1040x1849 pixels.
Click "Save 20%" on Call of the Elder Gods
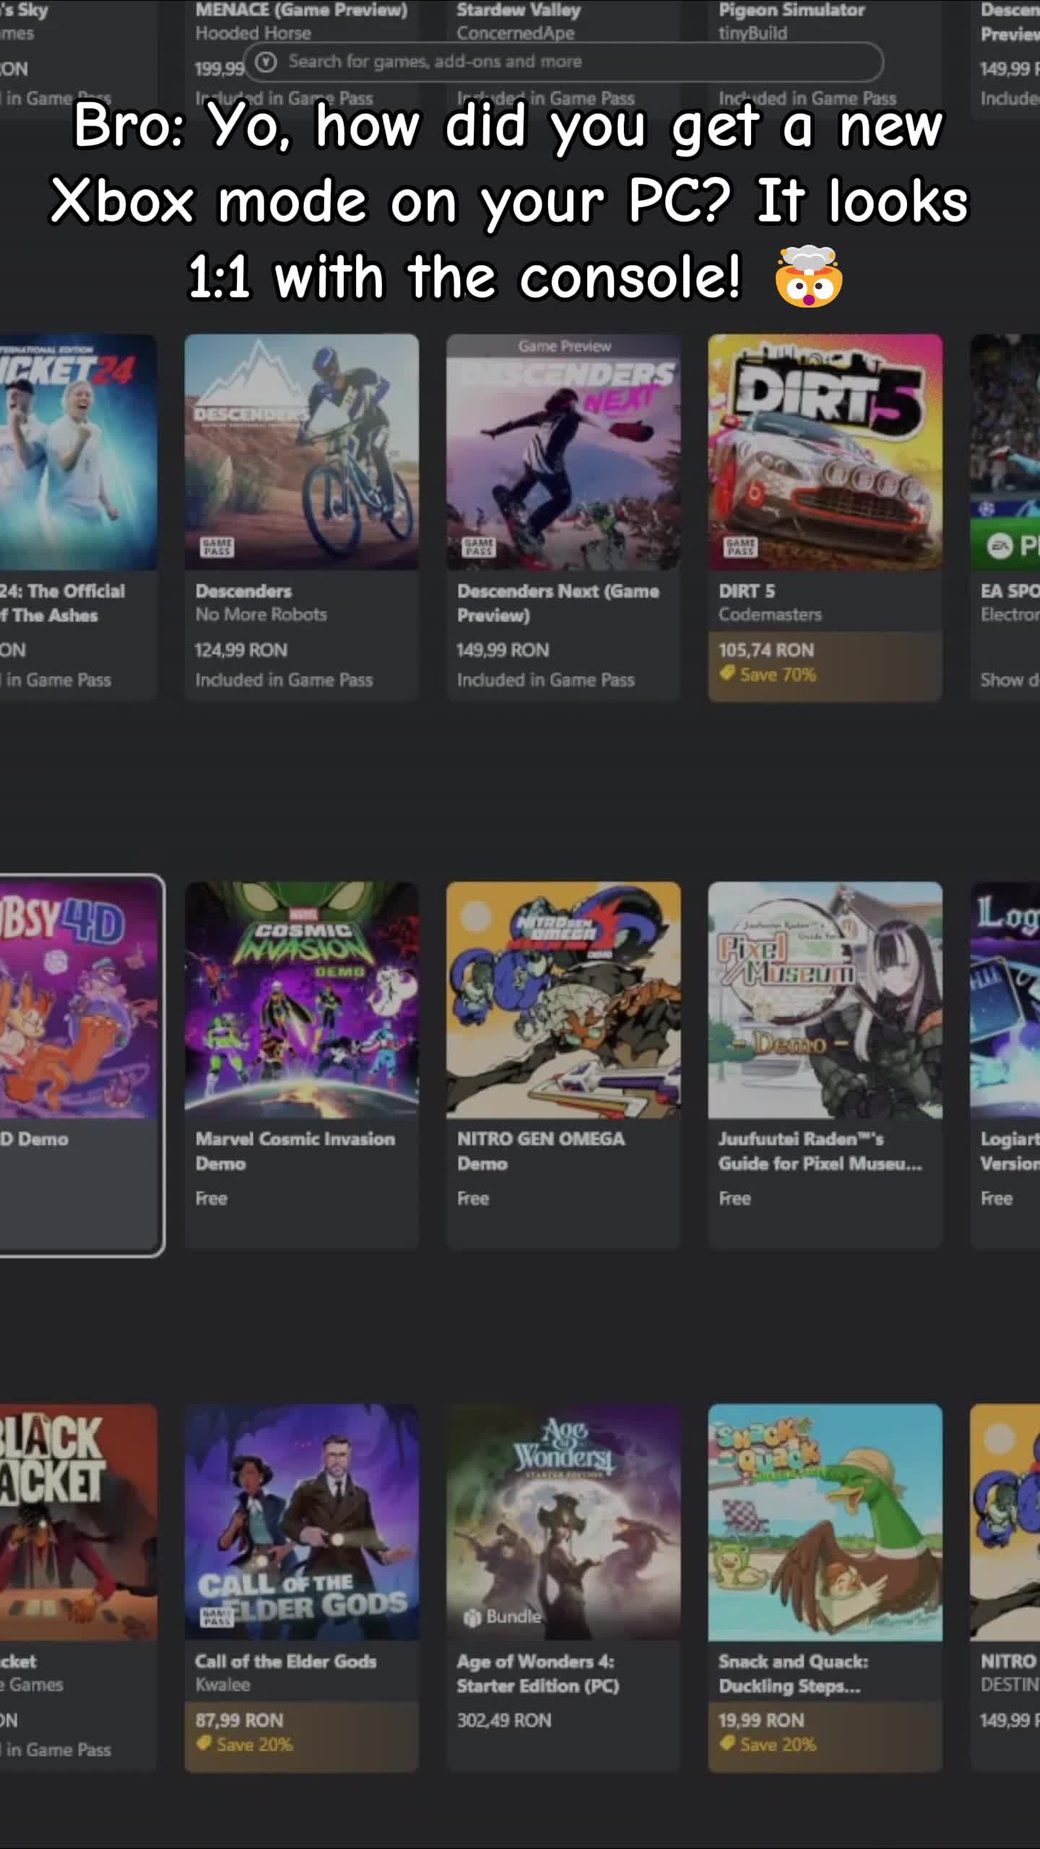point(254,1745)
